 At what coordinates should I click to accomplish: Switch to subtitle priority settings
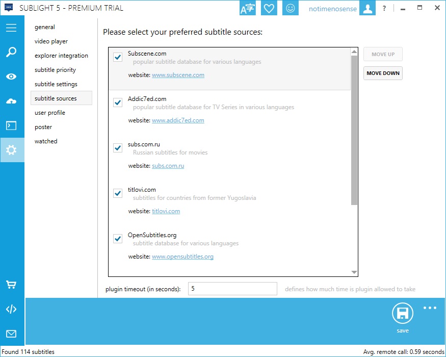55,70
